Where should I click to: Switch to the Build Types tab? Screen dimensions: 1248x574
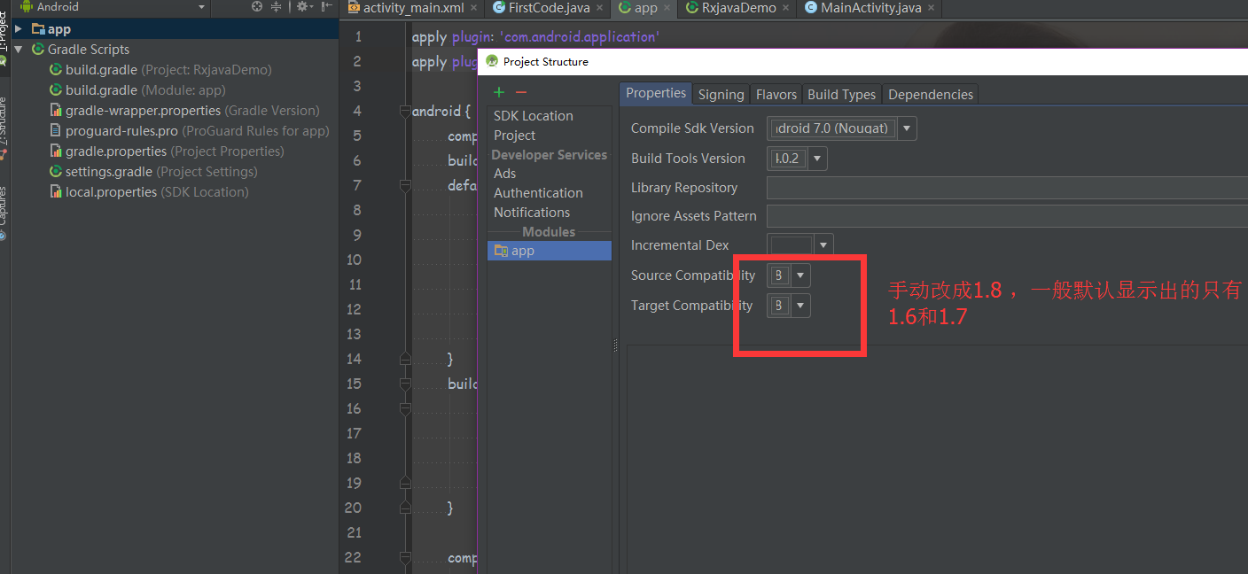tap(841, 95)
